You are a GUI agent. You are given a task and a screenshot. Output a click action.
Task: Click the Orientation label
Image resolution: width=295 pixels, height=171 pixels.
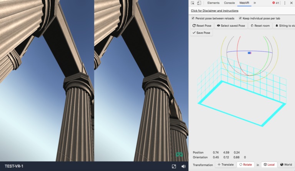click(200, 157)
